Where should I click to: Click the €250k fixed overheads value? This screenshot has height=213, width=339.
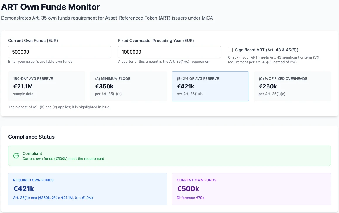pos(268,86)
